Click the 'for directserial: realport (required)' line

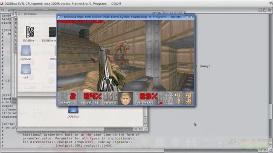78,142
